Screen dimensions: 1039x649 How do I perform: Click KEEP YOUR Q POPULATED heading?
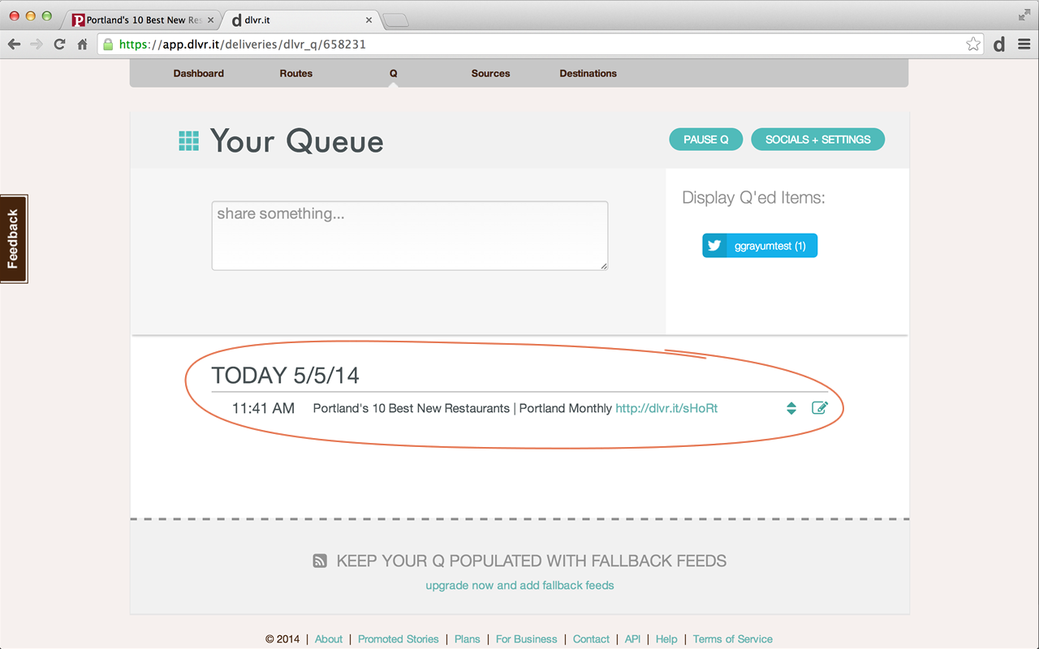point(532,561)
